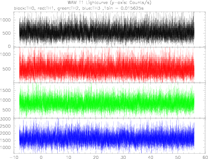Select the black TH0 lightcurve panel

point(110,29)
